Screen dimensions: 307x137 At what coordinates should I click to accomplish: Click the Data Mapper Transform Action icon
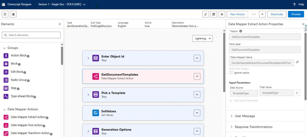coord(6,133)
